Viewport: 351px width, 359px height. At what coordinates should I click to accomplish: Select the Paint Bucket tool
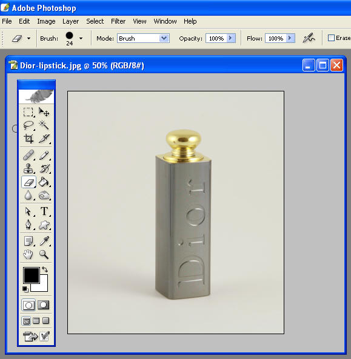coord(44,182)
